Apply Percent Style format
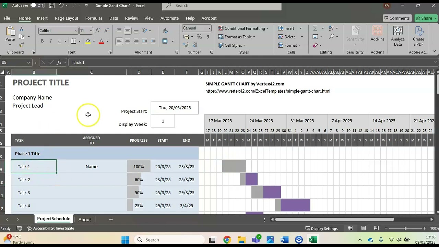This screenshot has height=247, width=439. 199,37
